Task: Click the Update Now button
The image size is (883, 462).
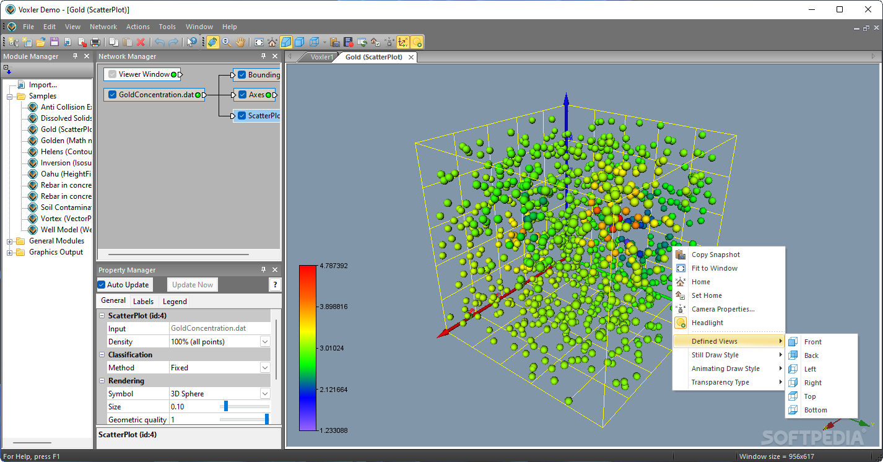Action: (193, 285)
